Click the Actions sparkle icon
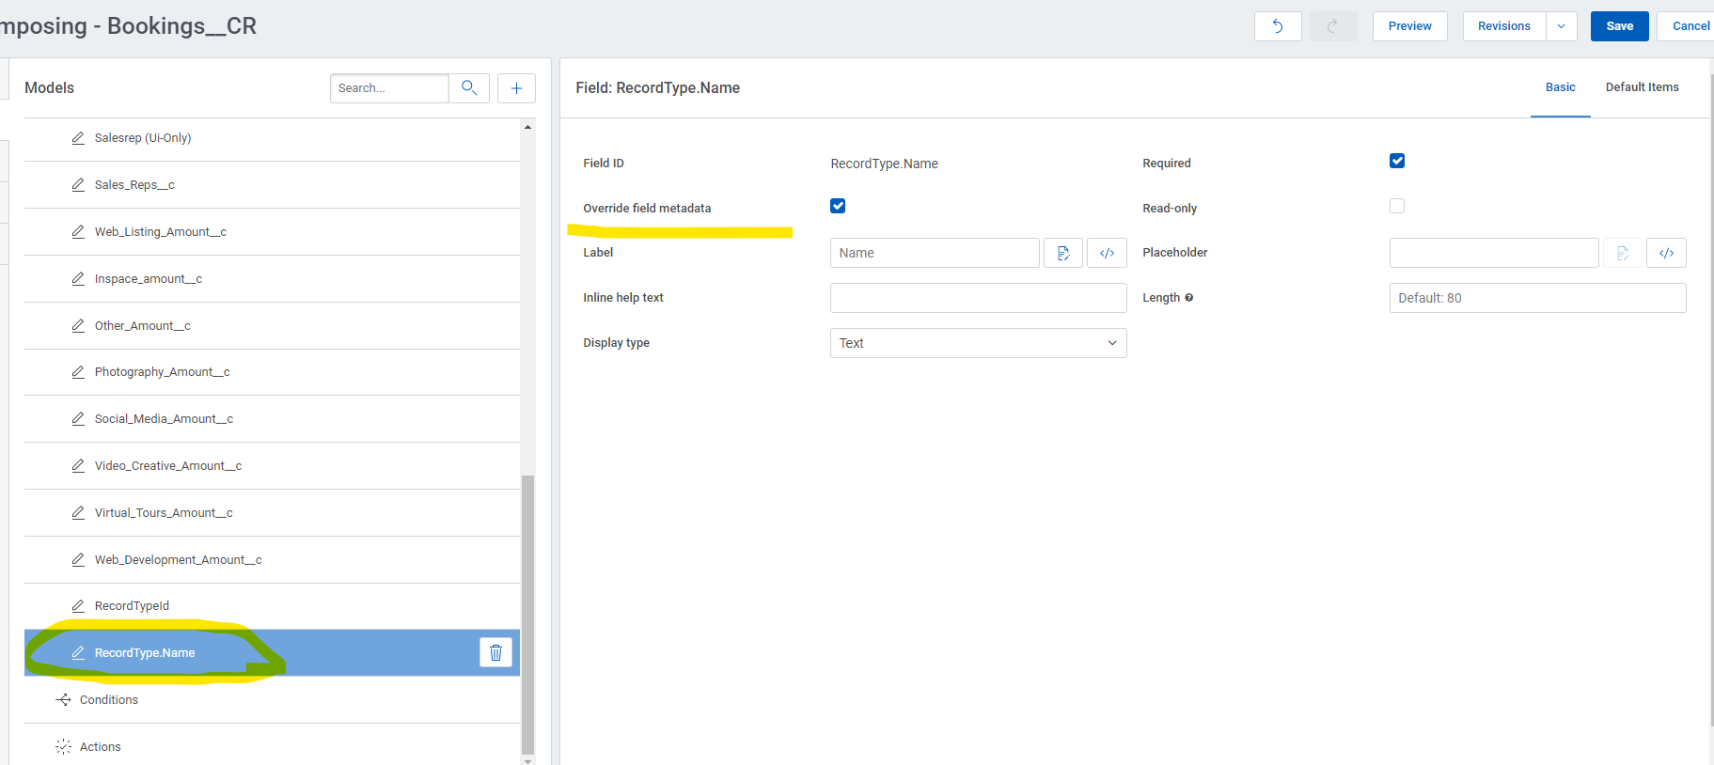Viewport: 1714px width, 765px height. [63, 747]
